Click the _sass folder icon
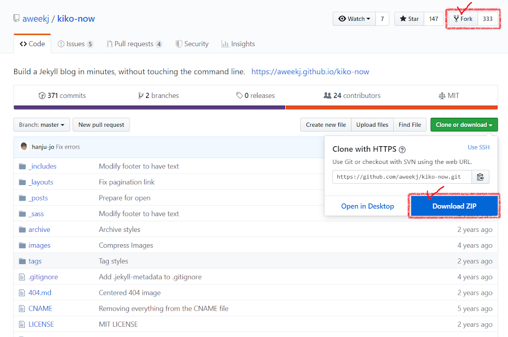The image size is (508, 337). [x=22, y=214]
